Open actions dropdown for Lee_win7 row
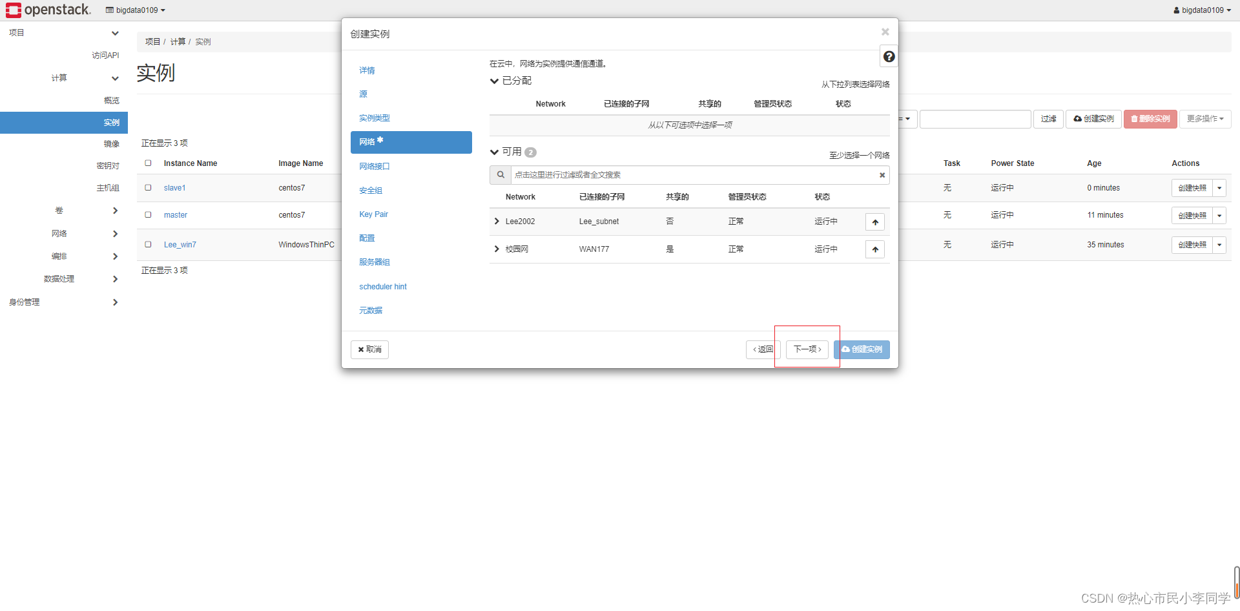Image resolution: width=1240 pixels, height=611 pixels. coord(1219,245)
